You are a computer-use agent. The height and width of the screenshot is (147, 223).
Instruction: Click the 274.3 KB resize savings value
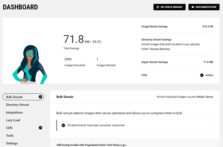pyautogui.click(x=208, y=26)
